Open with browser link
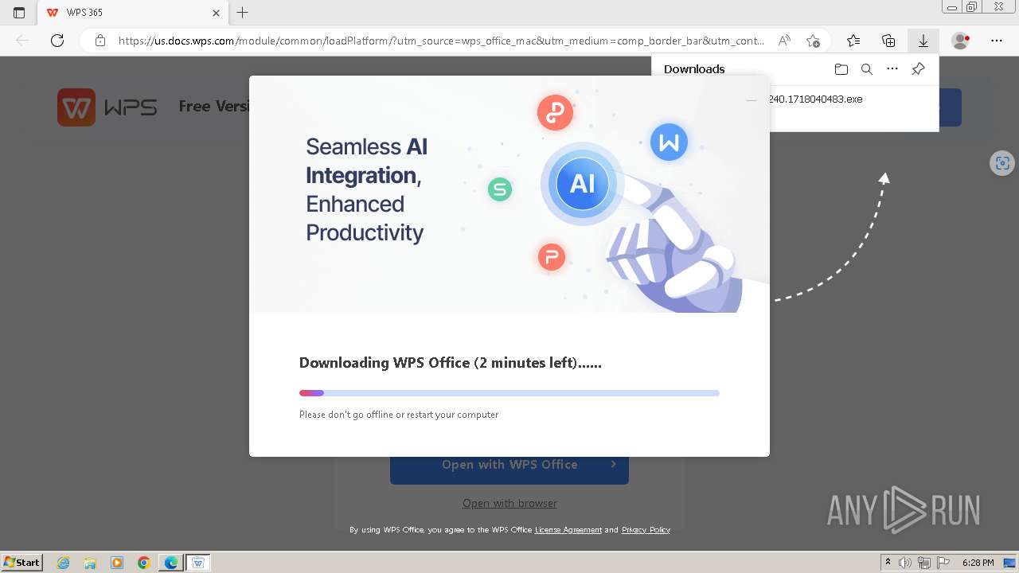 click(509, 503)
